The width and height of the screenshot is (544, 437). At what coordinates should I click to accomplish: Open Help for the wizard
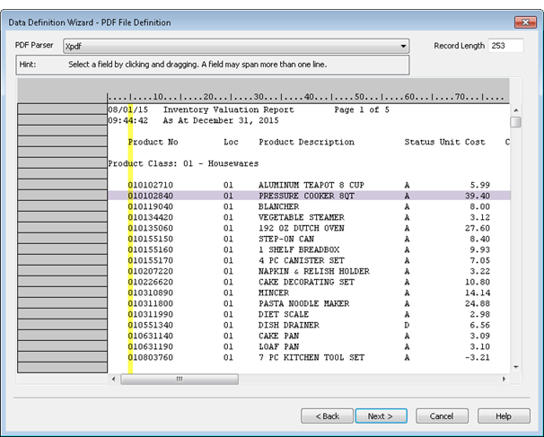(503, 416)
